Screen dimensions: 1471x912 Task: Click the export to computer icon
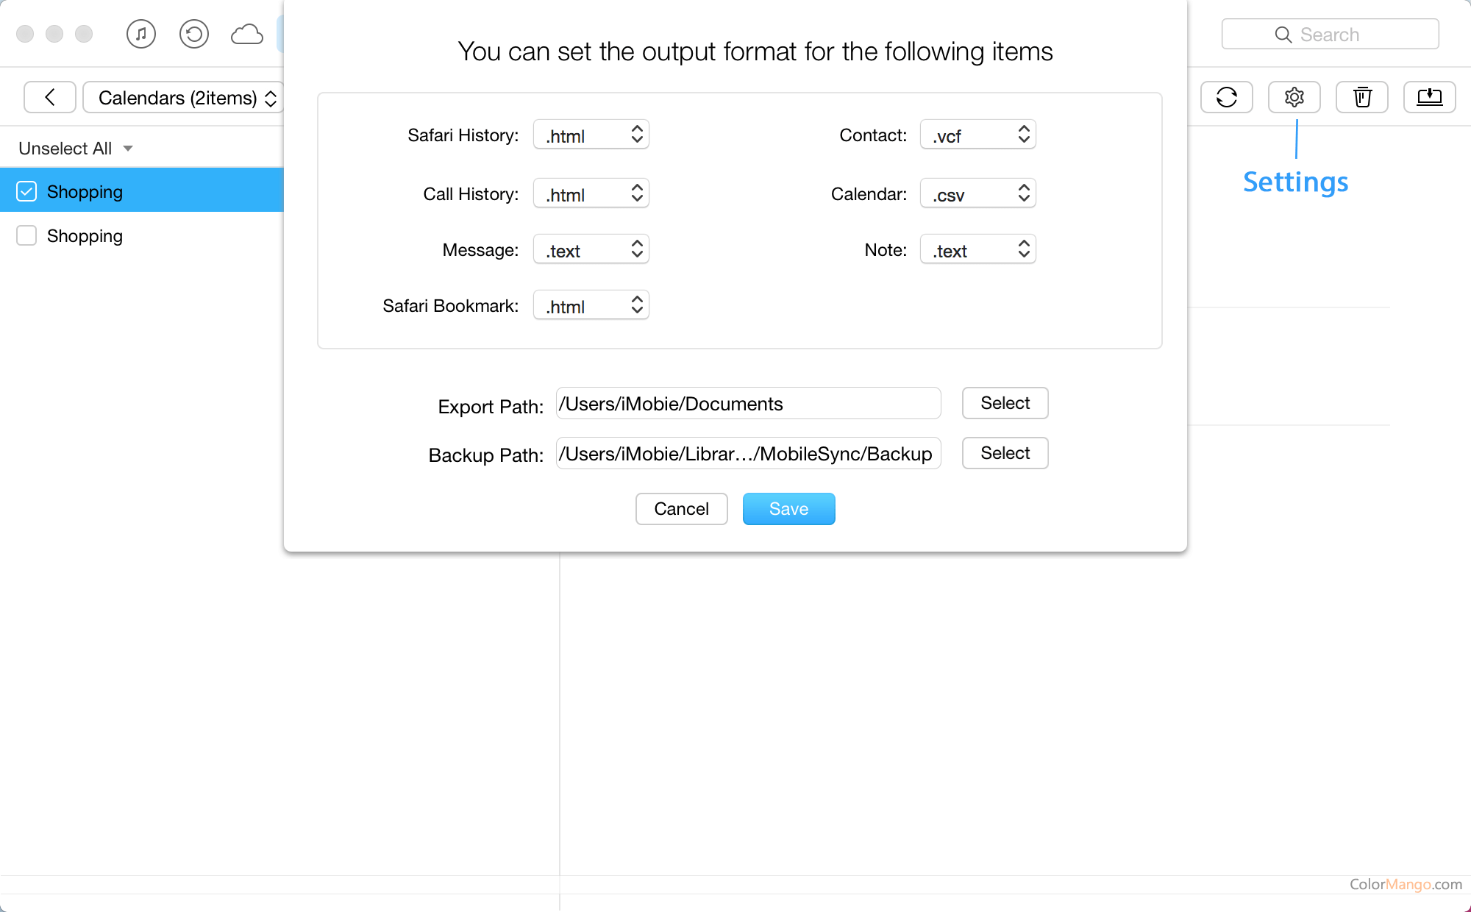pos(1429,97)
